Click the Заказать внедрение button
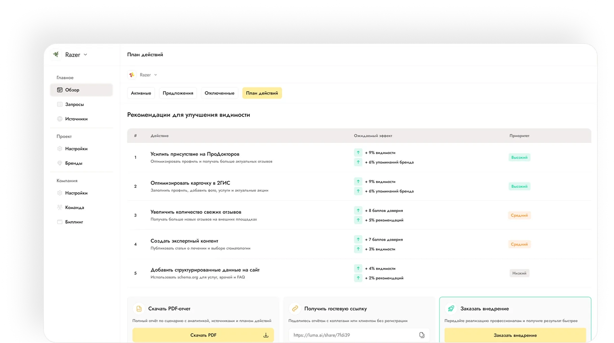Image resolution: width=614 pixels, height=343 pixels. pos(515,335)
